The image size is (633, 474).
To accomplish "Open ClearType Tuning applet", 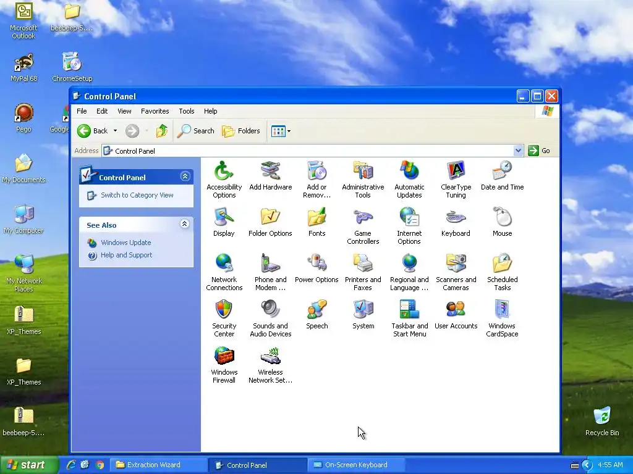I will click(456, 179).
